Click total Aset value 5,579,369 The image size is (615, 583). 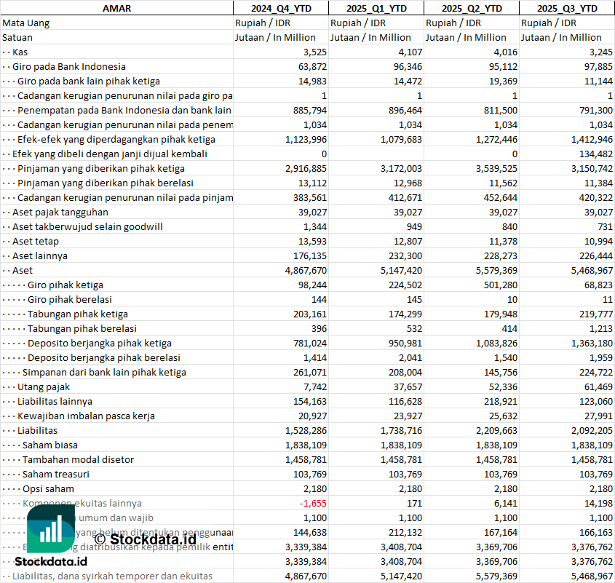pos(496,270)
